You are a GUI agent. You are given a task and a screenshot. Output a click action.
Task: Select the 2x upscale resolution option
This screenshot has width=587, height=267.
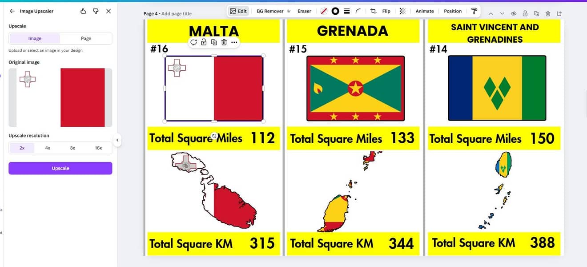tap(22, 148)
